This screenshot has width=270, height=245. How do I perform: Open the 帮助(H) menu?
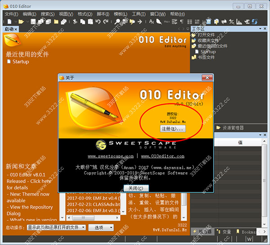(x=177, y=14)
